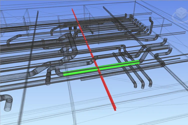Click where the red and green pipes cross
This screenshot has height=125, width=188.
pyautogui.click(x=98, y=68)
